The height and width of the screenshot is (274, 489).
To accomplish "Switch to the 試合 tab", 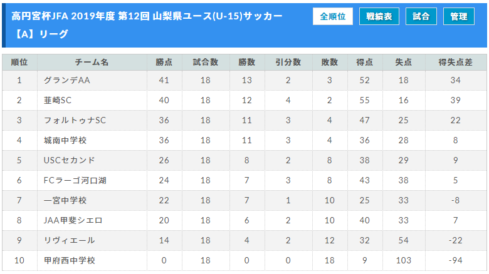I will [x=421, y=17].
